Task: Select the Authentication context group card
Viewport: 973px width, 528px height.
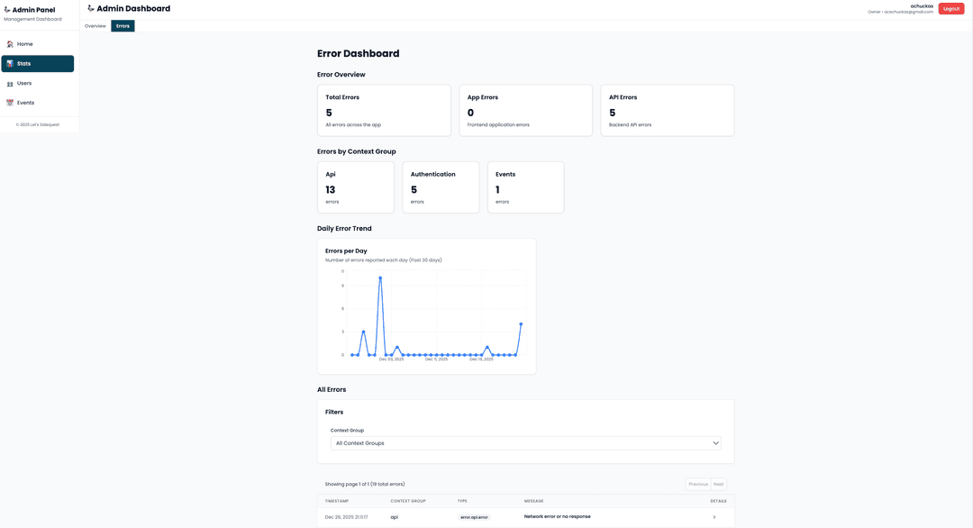Action: coord(441,187)
